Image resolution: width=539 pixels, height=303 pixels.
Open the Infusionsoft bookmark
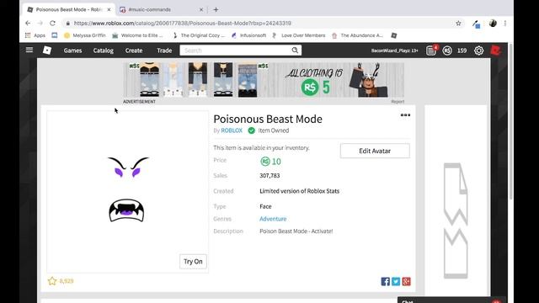click(x=249, y=35)
